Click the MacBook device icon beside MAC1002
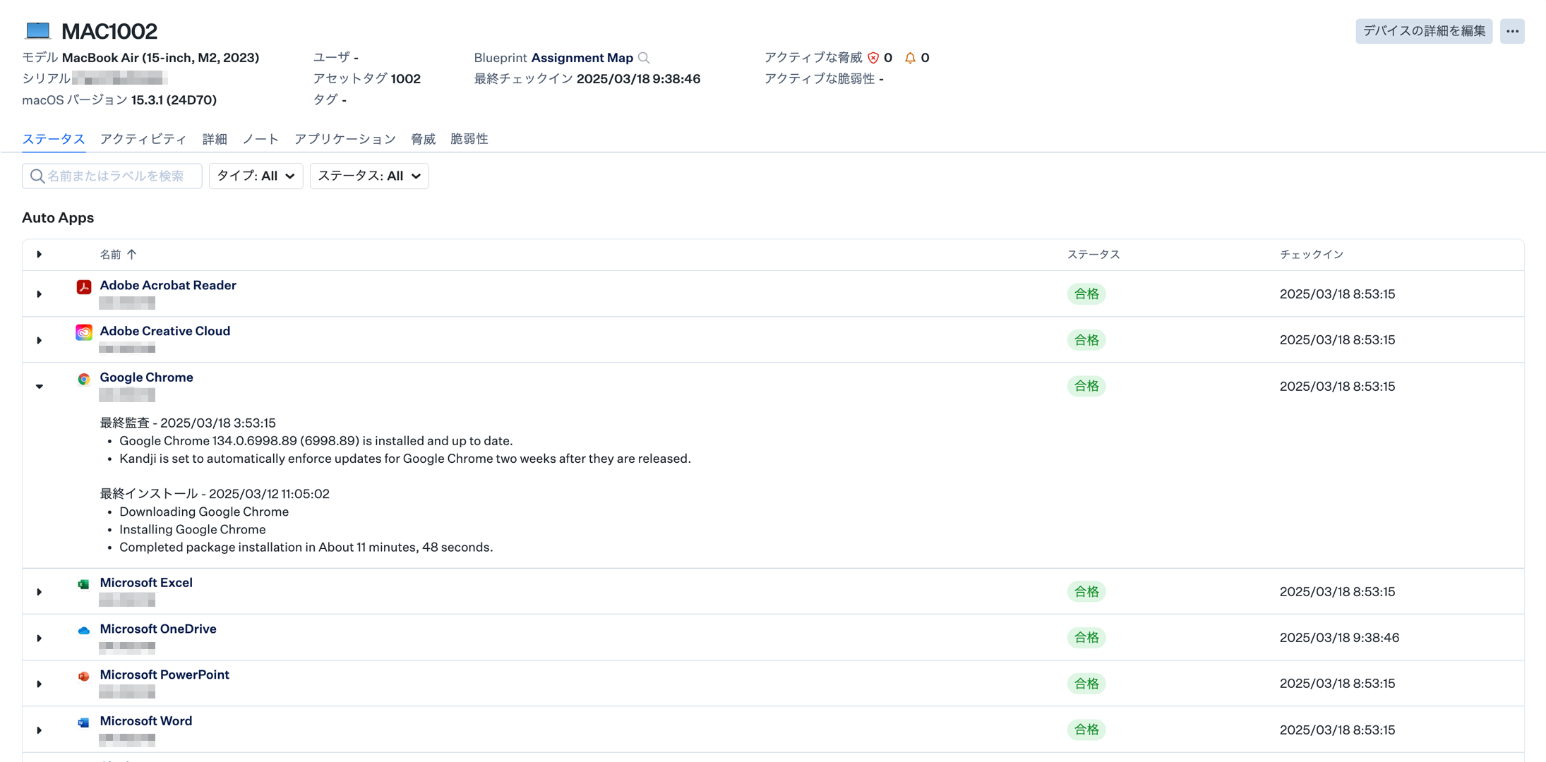 (x=38, y=30)
